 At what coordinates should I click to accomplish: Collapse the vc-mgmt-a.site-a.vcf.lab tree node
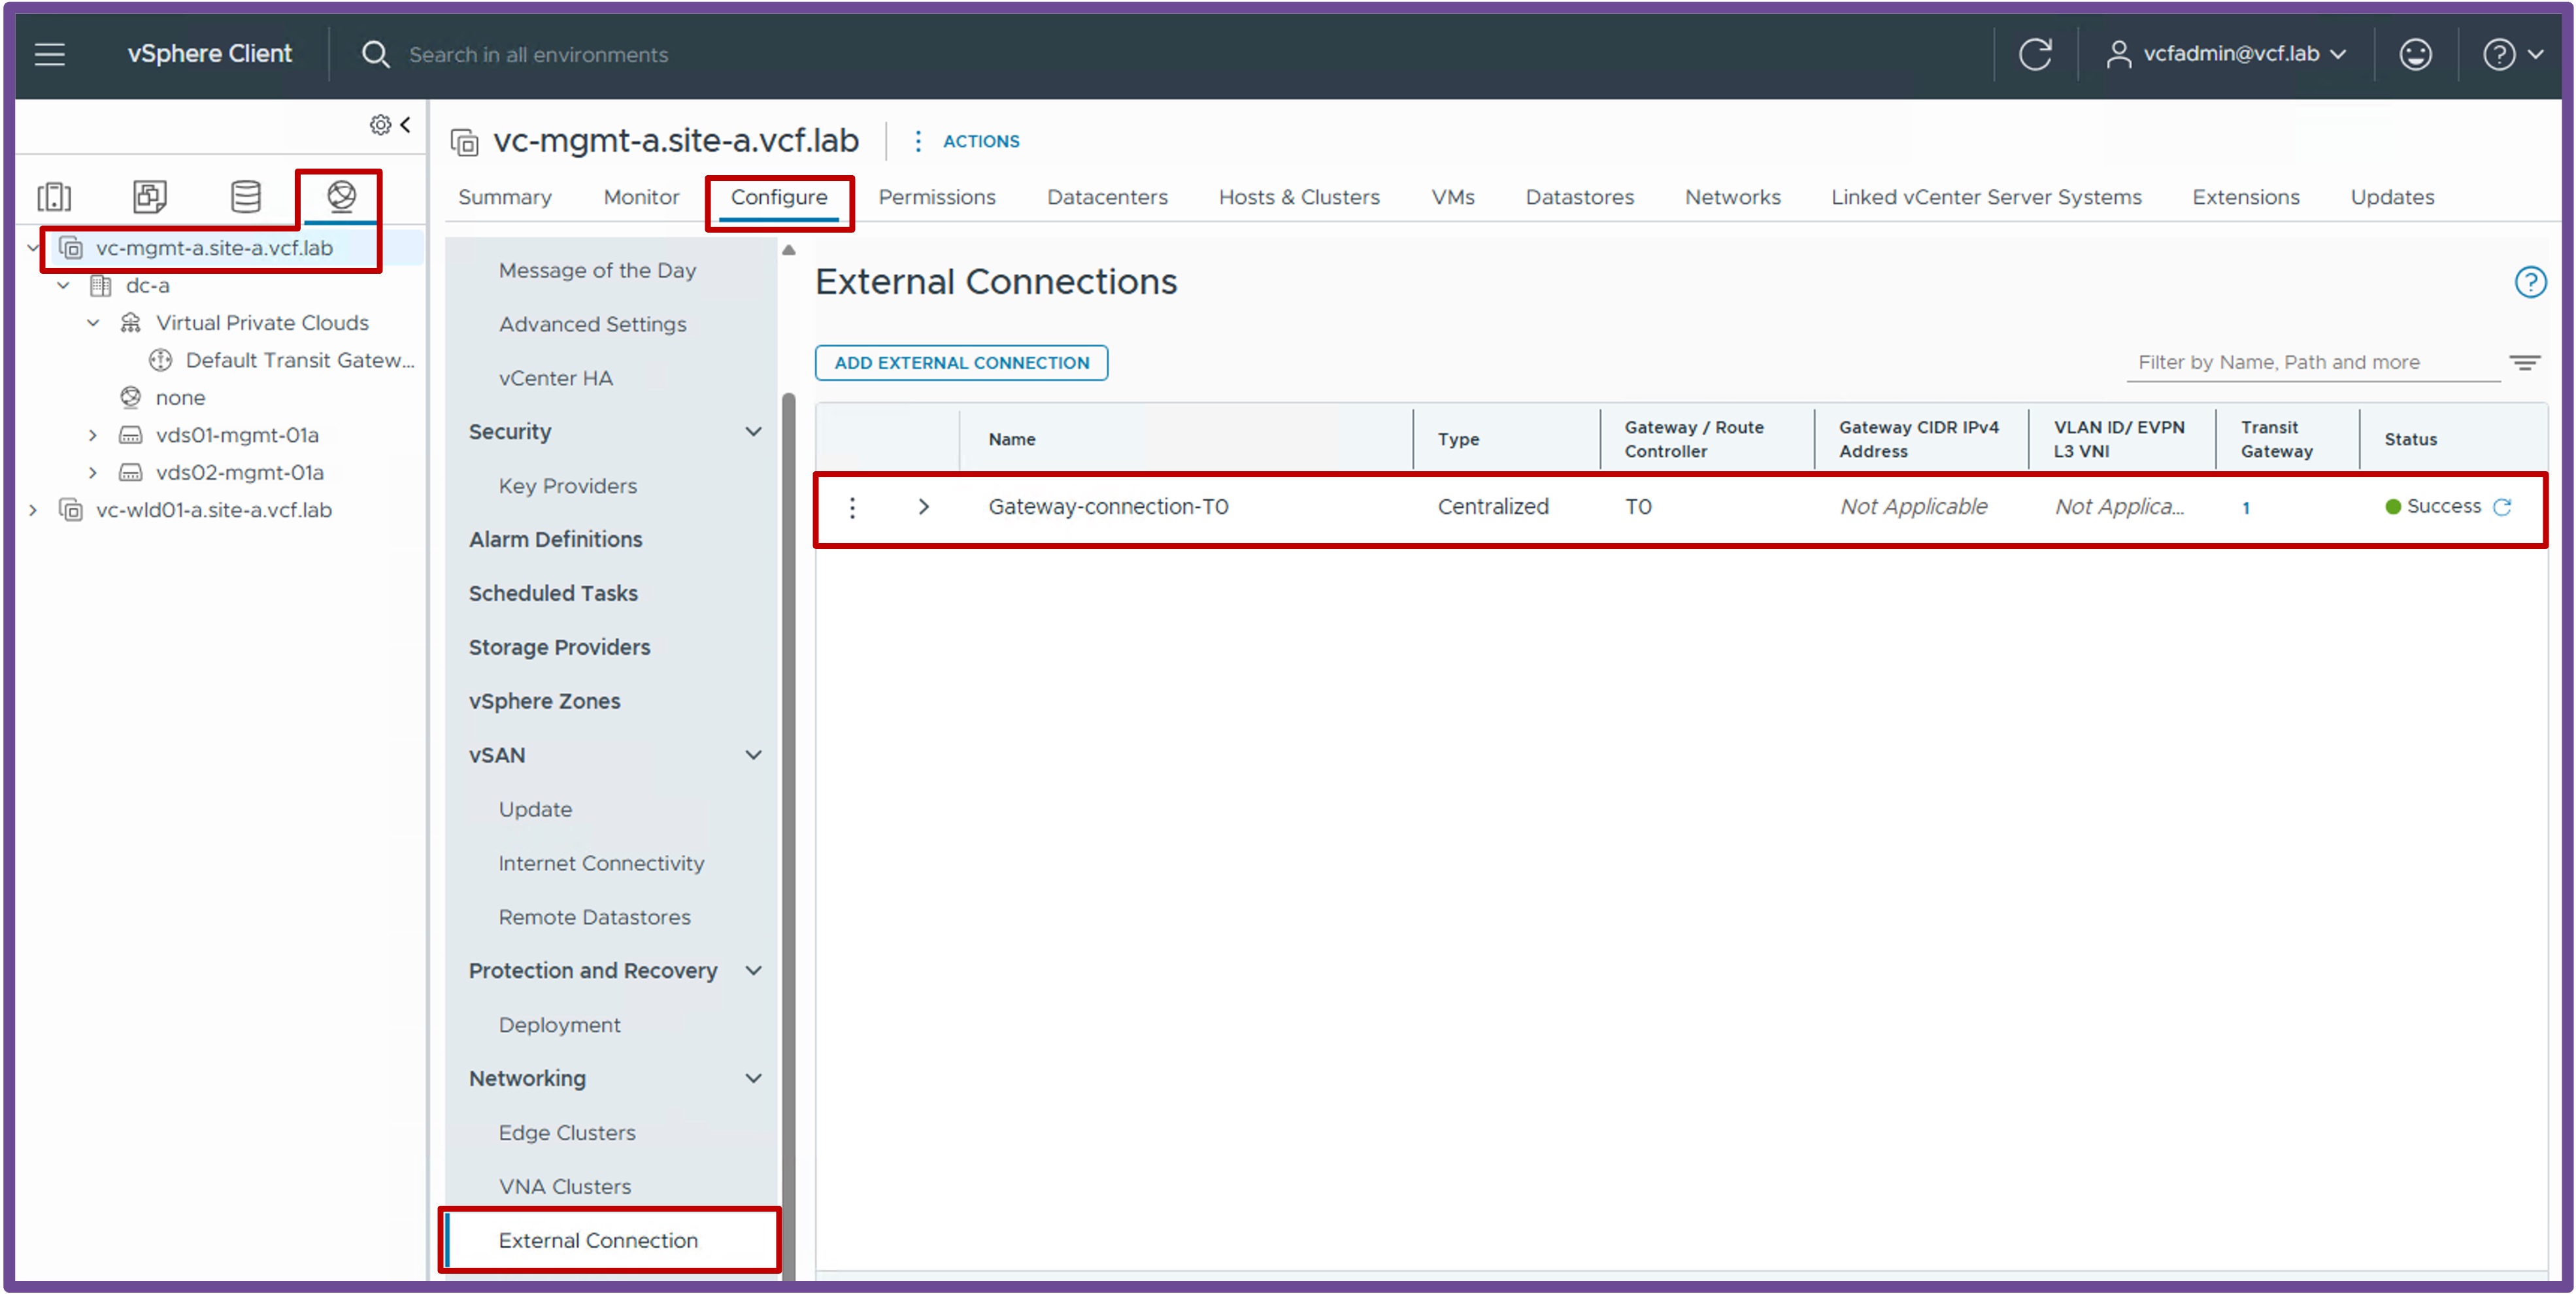(x=32, y=248)
